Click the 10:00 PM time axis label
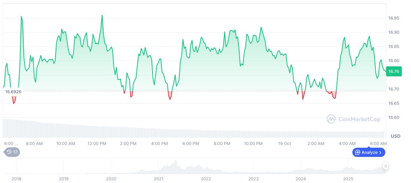411x183 pixels. [253, 143]
